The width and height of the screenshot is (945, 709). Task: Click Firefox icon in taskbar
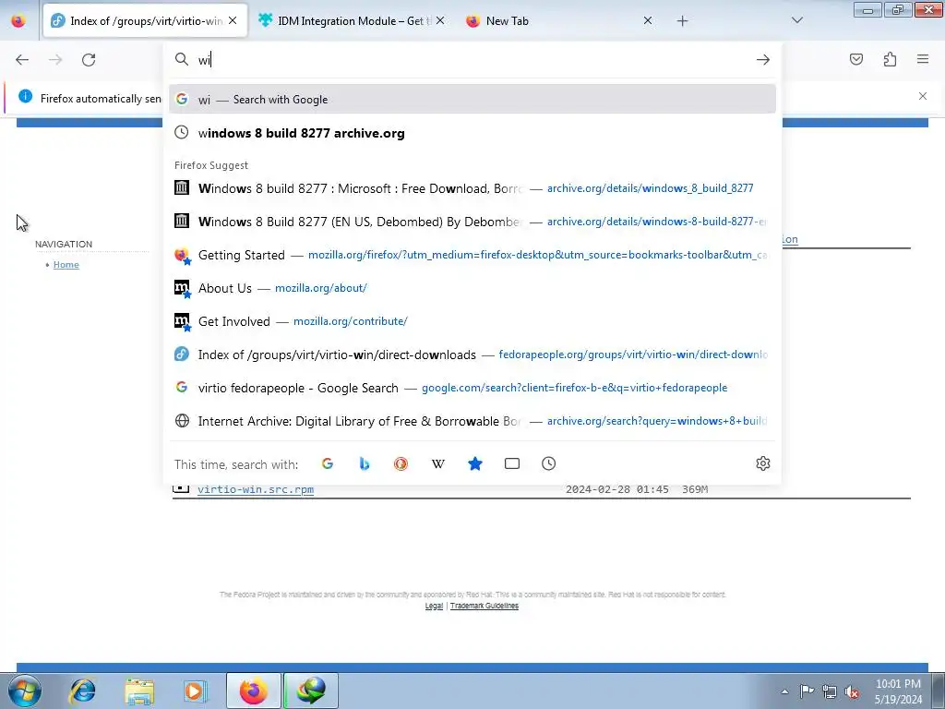pyautogui.click(x=254, y=691)
